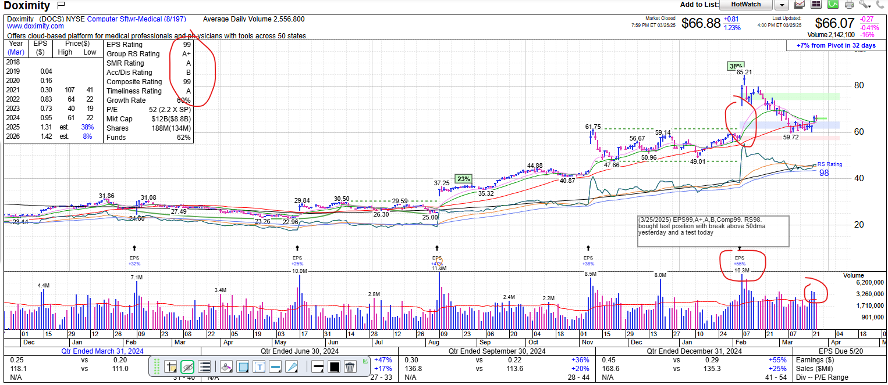Open the wrench settings menu
This screenshot has width=888, height=385.
(864, 5)
